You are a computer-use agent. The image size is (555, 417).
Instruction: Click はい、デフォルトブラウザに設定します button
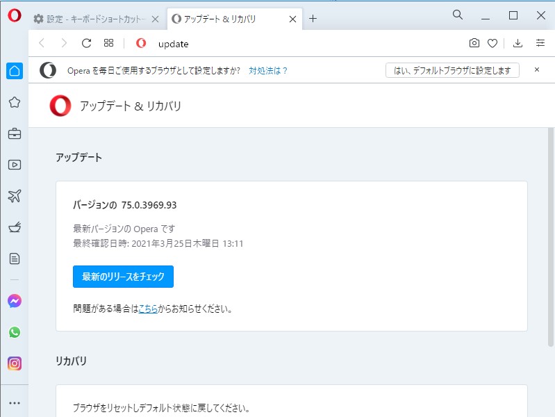pos(452,70)
